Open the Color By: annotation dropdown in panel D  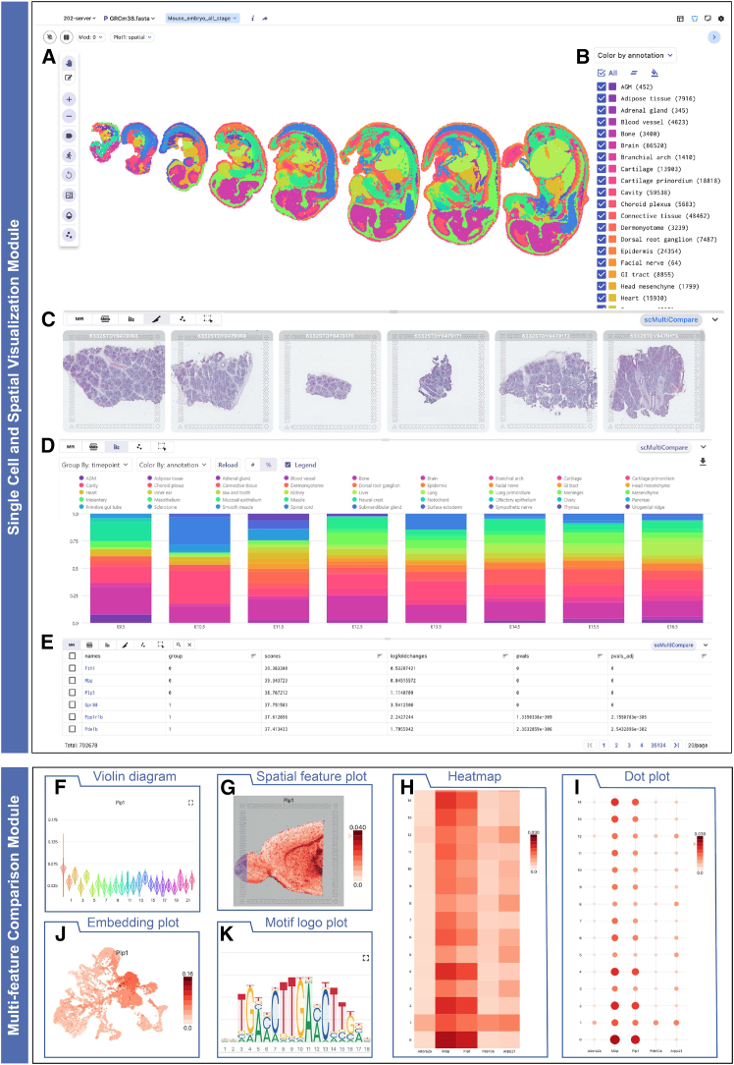(x=173, y=466)
